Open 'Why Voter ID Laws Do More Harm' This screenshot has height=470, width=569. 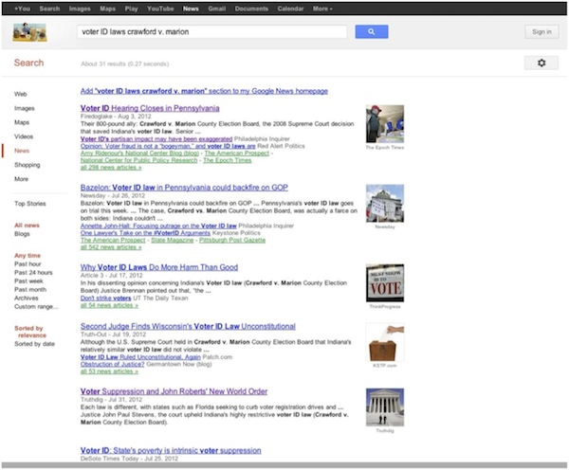pyautogui.click(x=159, y=267)
